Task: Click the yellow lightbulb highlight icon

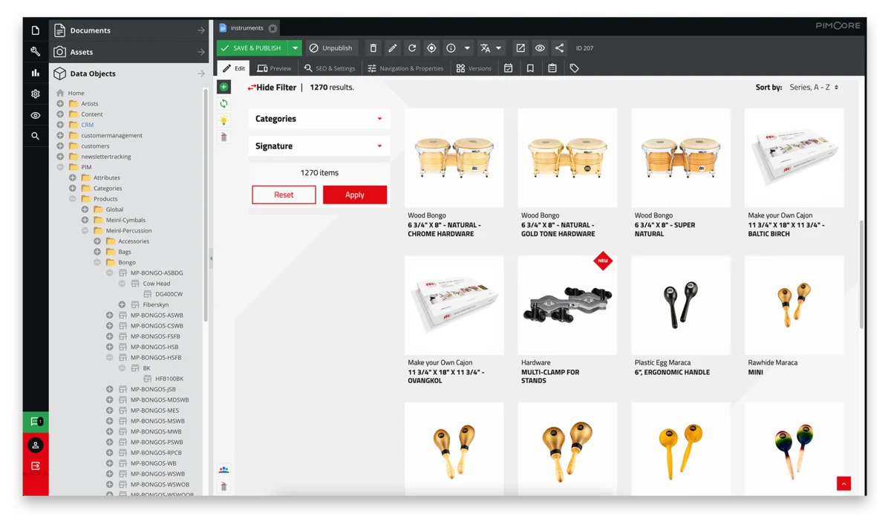Action: (x=223, y=120)
